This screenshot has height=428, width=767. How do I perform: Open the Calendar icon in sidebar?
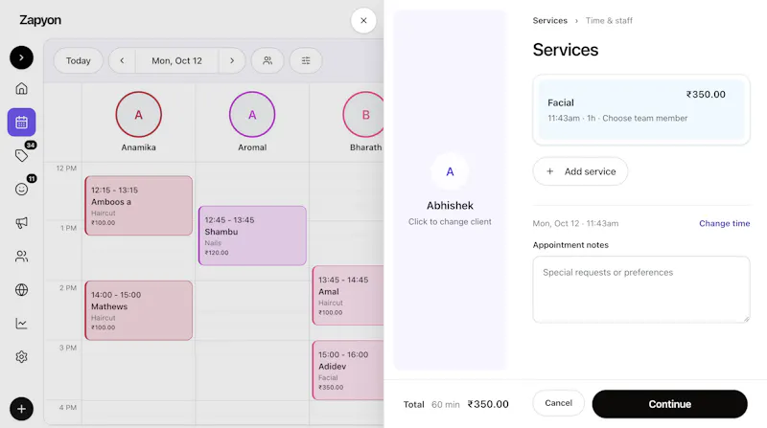coord(21,123)
